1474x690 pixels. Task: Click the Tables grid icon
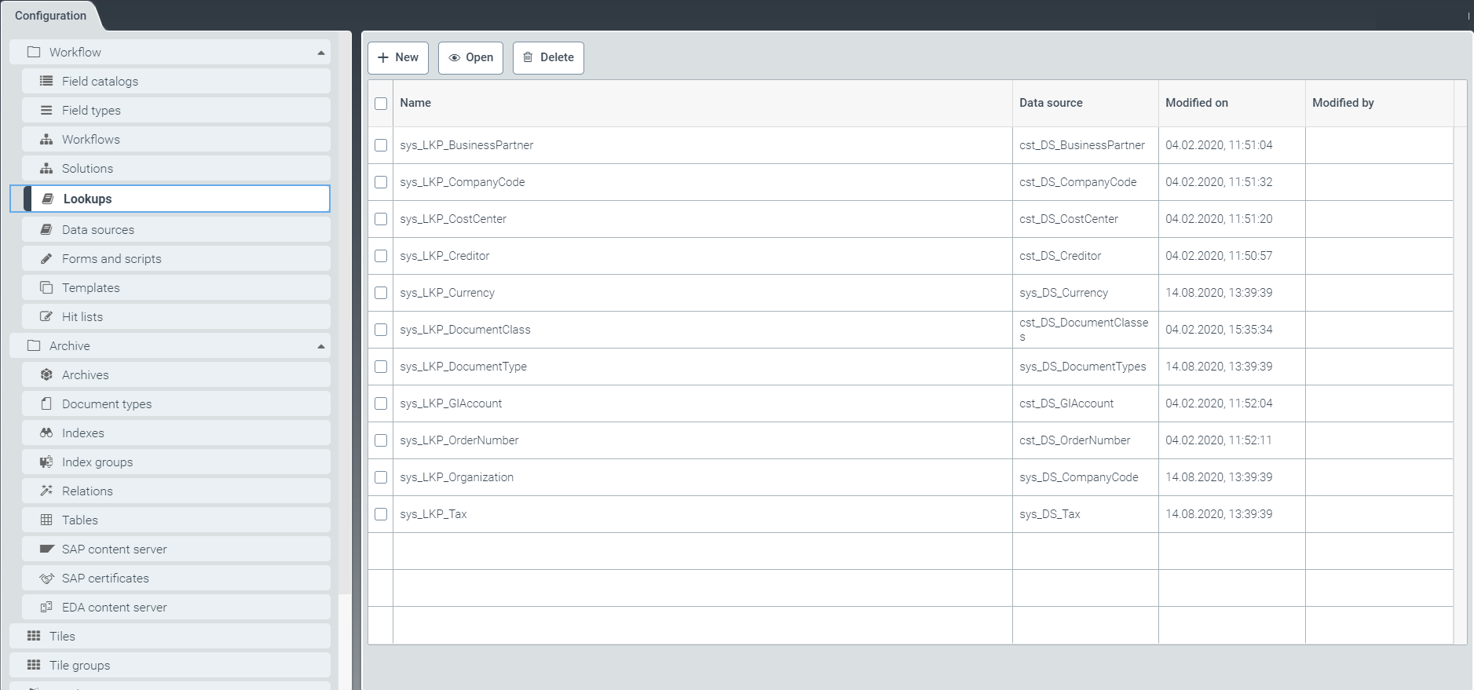(x=46, y=520)
